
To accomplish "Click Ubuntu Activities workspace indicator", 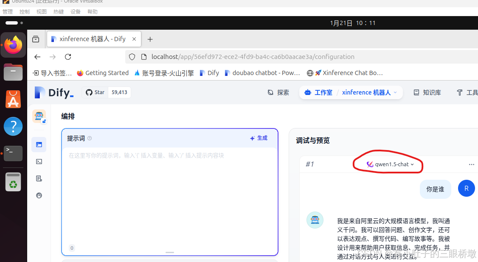I will [14, 23].
